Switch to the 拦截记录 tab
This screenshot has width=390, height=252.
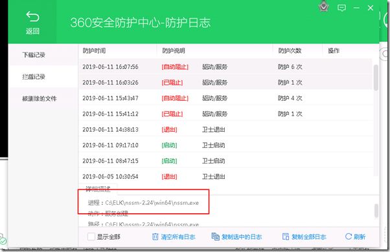coord(43,77)
